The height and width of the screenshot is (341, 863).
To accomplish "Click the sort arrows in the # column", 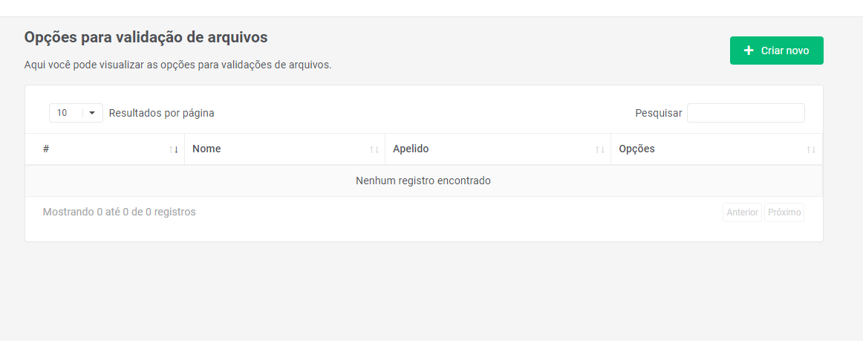I will 174,149.
